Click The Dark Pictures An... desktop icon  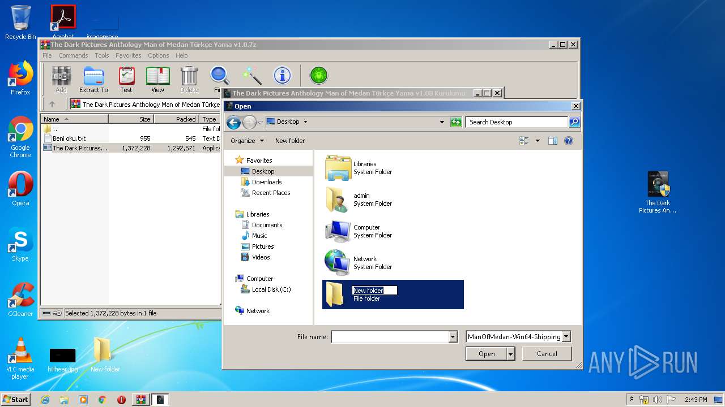tap(658, 192)
